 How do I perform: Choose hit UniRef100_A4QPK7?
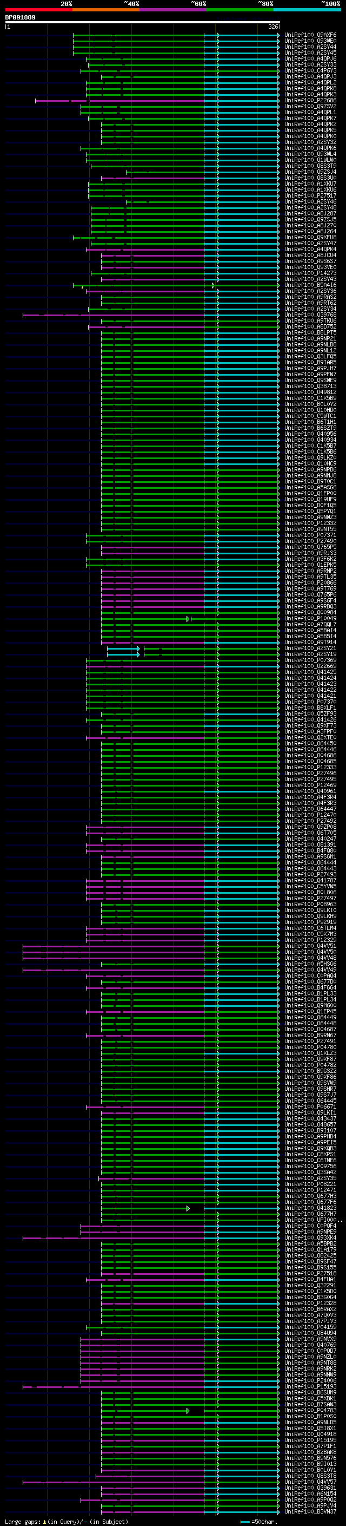pyautogui.click(x=310, y=119)
